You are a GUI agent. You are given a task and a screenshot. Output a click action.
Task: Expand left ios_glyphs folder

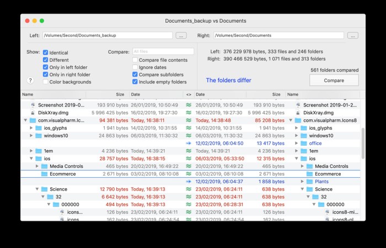31,128
